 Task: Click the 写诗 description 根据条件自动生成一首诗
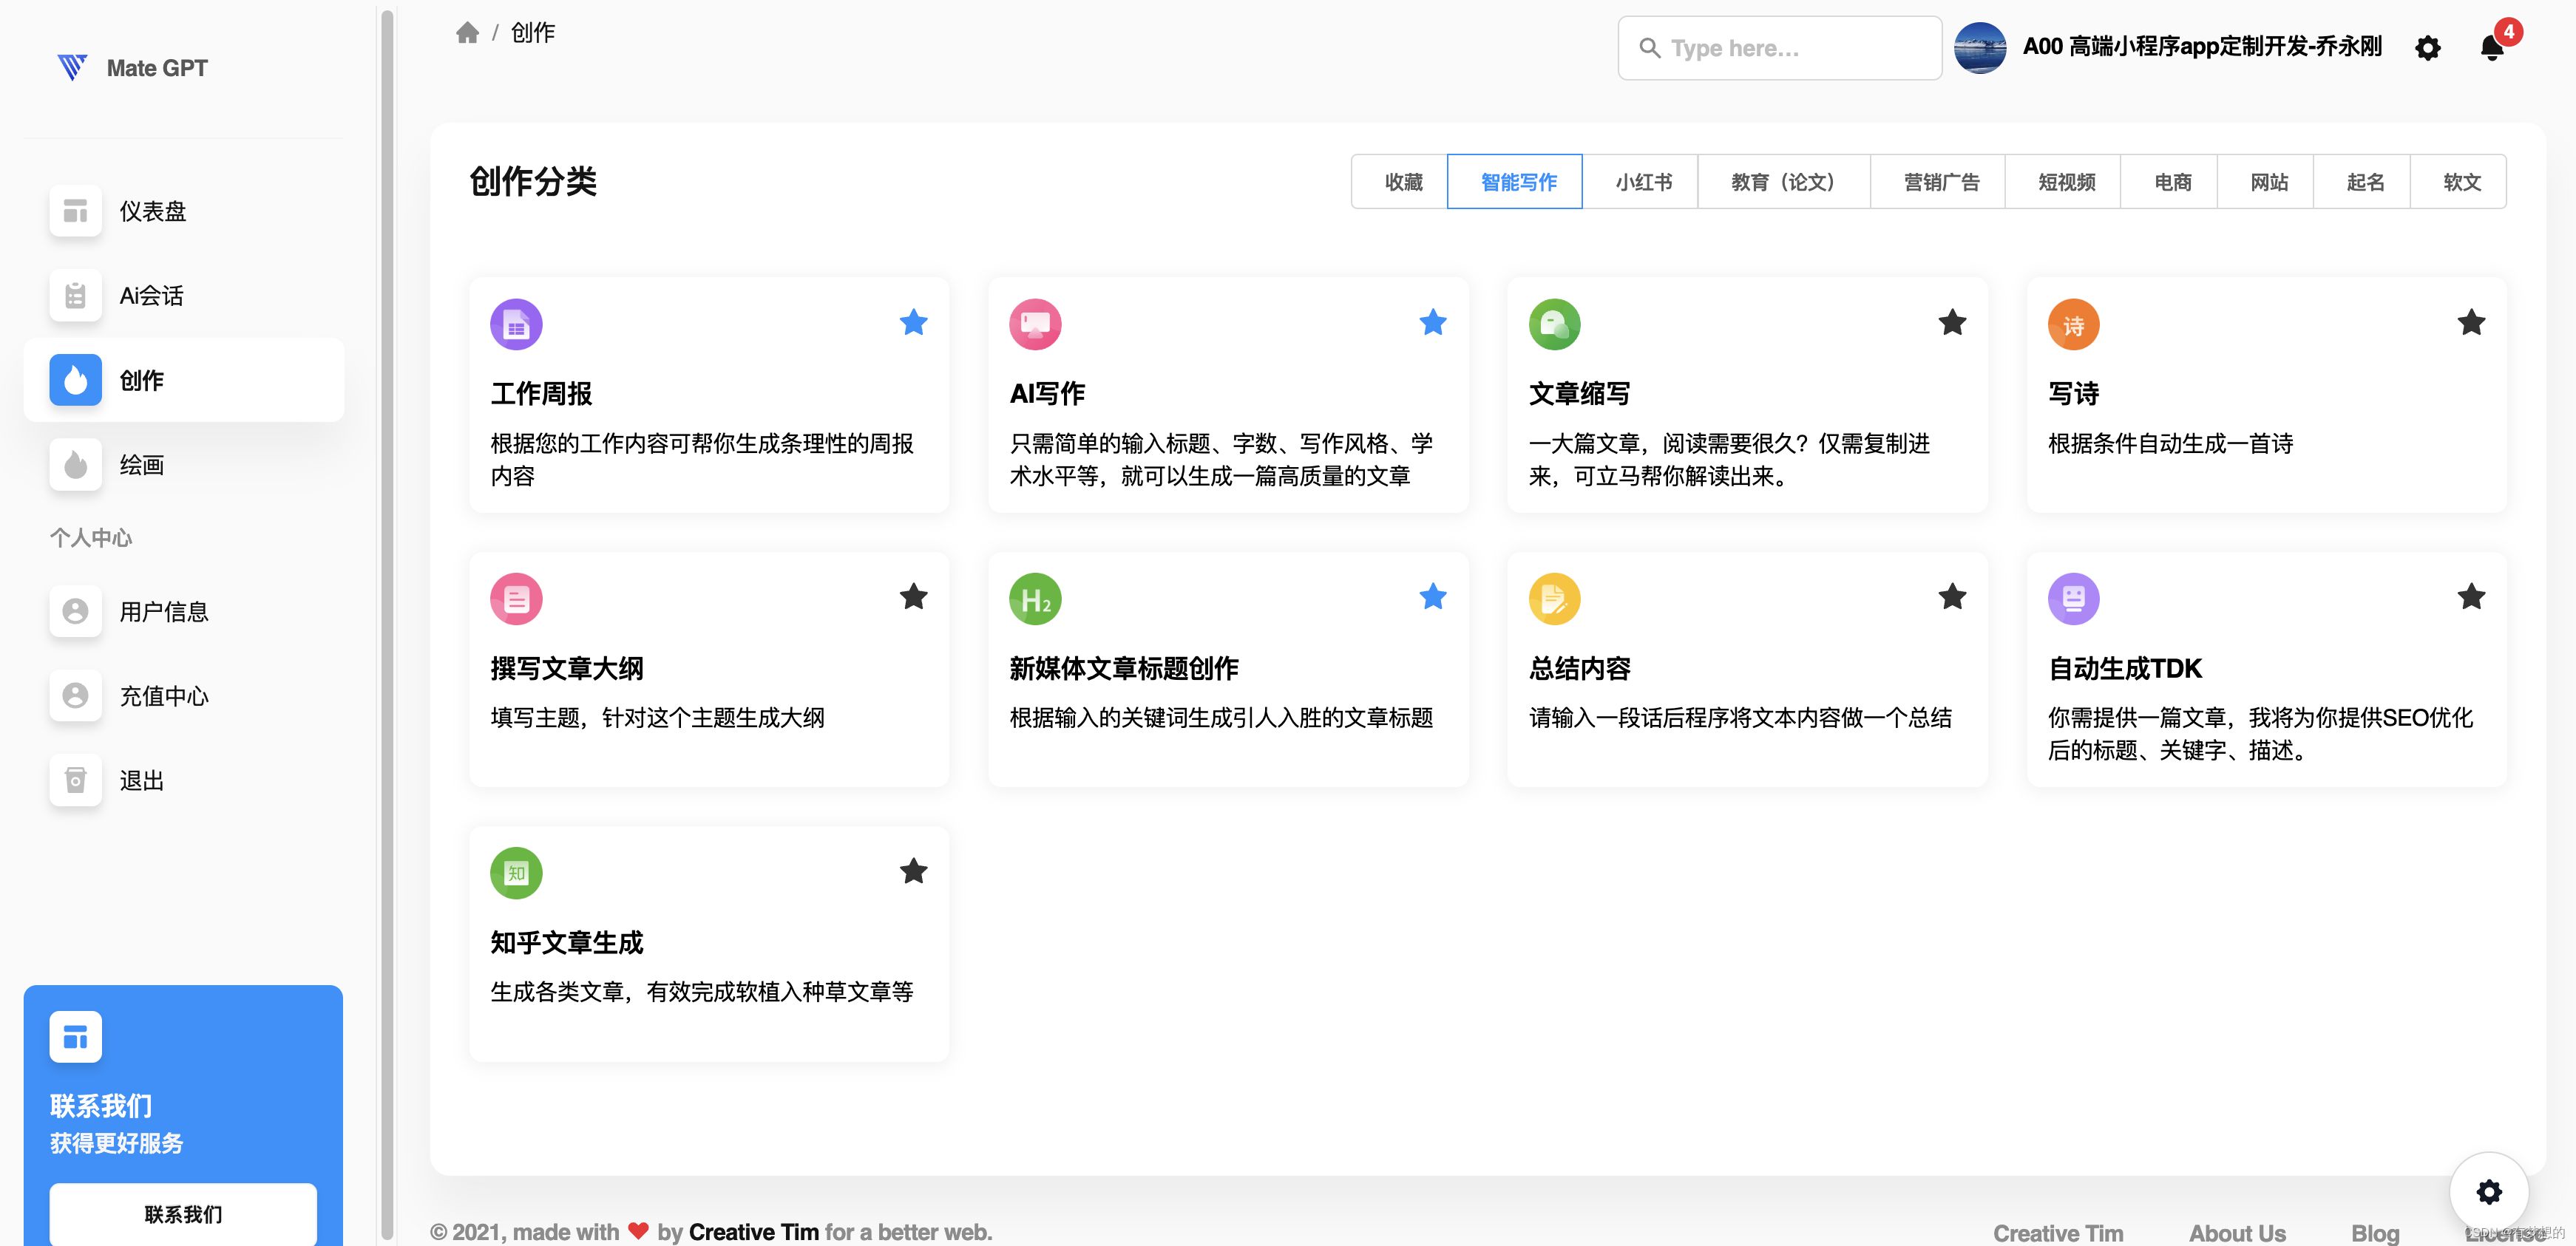coord(2170,443)
